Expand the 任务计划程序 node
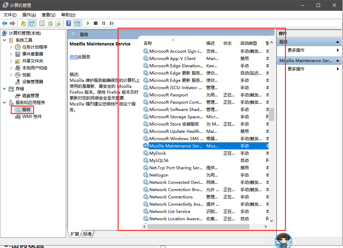343x248 pixels. (11, 47)
